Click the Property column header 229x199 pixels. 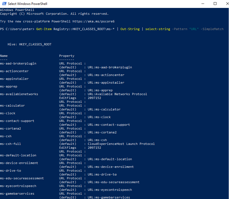(67, 56)
